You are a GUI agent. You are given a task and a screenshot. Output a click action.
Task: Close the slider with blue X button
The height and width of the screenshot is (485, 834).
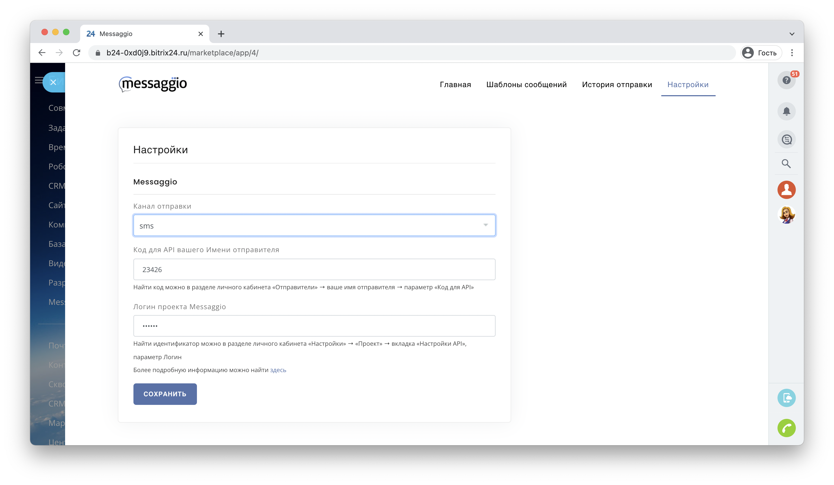[x=53, y=82]
